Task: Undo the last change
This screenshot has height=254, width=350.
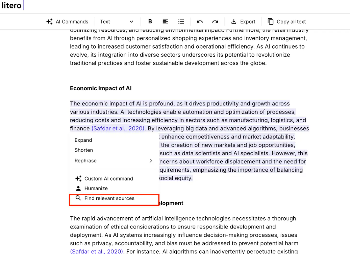Action: click(200, 21)
